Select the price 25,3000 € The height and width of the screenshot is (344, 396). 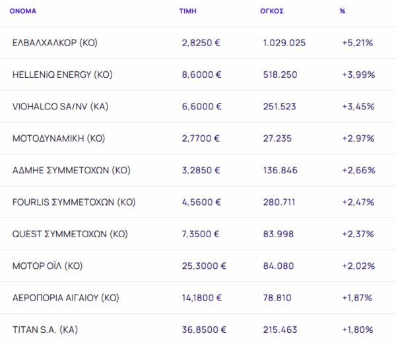coord(204,266)
